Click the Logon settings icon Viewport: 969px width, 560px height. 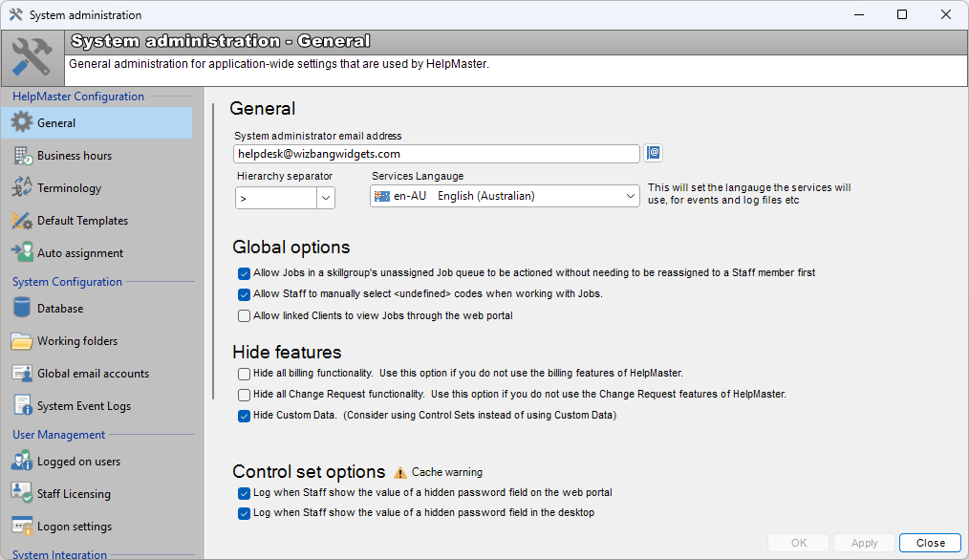[22, 526]
